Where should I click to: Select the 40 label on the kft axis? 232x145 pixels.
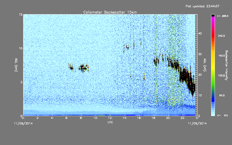200,33
